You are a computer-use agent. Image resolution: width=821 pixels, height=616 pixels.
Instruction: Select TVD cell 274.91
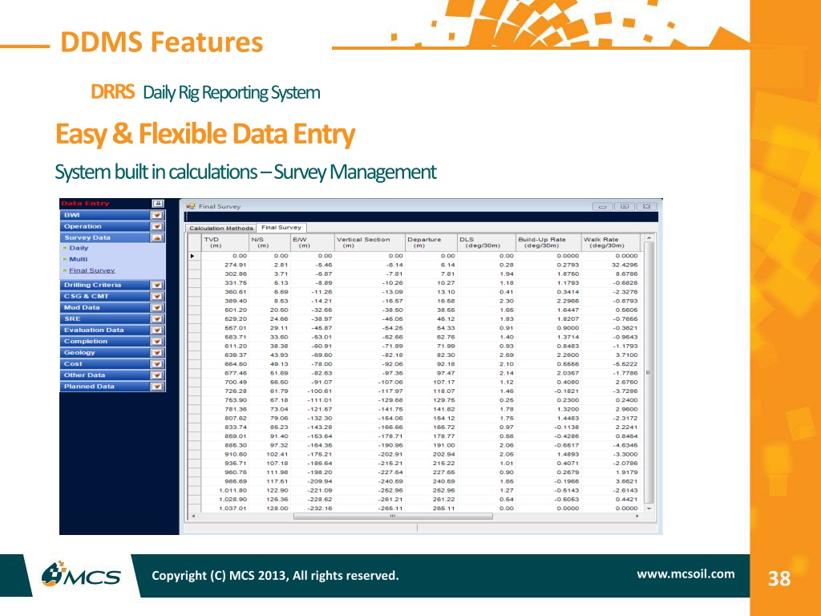coord(225,265)
